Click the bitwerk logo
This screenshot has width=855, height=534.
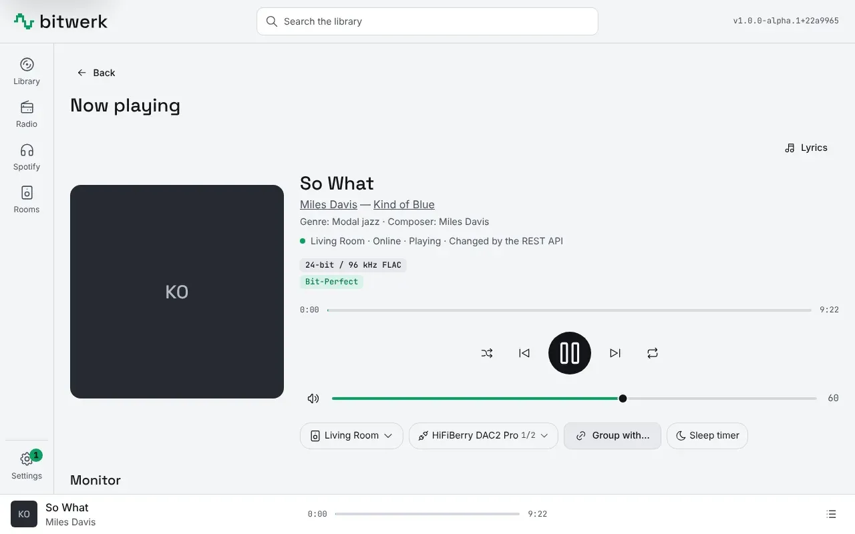(61, 21)
